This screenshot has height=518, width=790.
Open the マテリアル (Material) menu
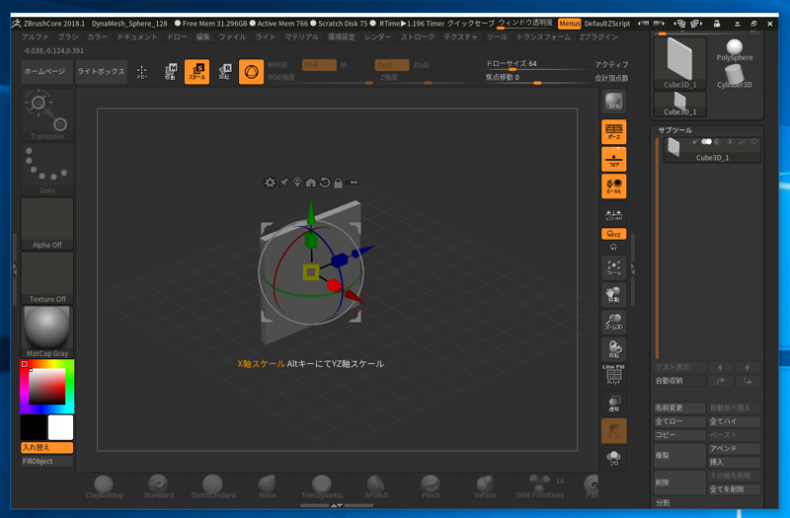tap(301, 37)
